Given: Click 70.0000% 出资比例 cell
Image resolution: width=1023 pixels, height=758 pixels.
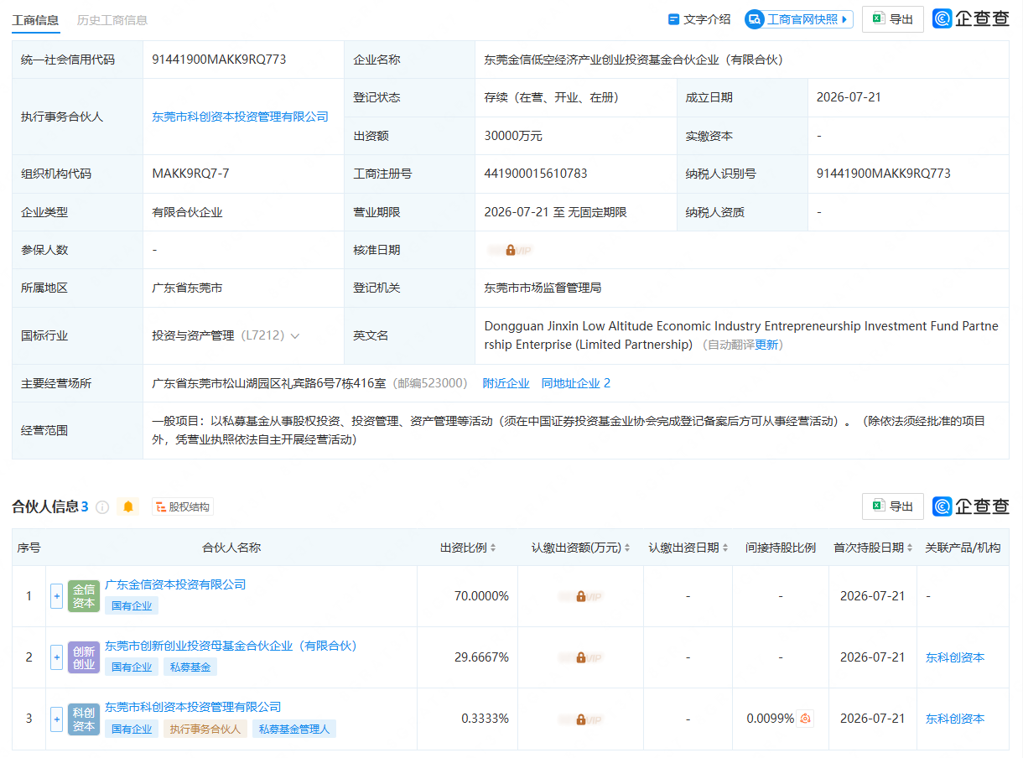Looking at the screenshot, I should pyautogui.click(x=481, y=596).
